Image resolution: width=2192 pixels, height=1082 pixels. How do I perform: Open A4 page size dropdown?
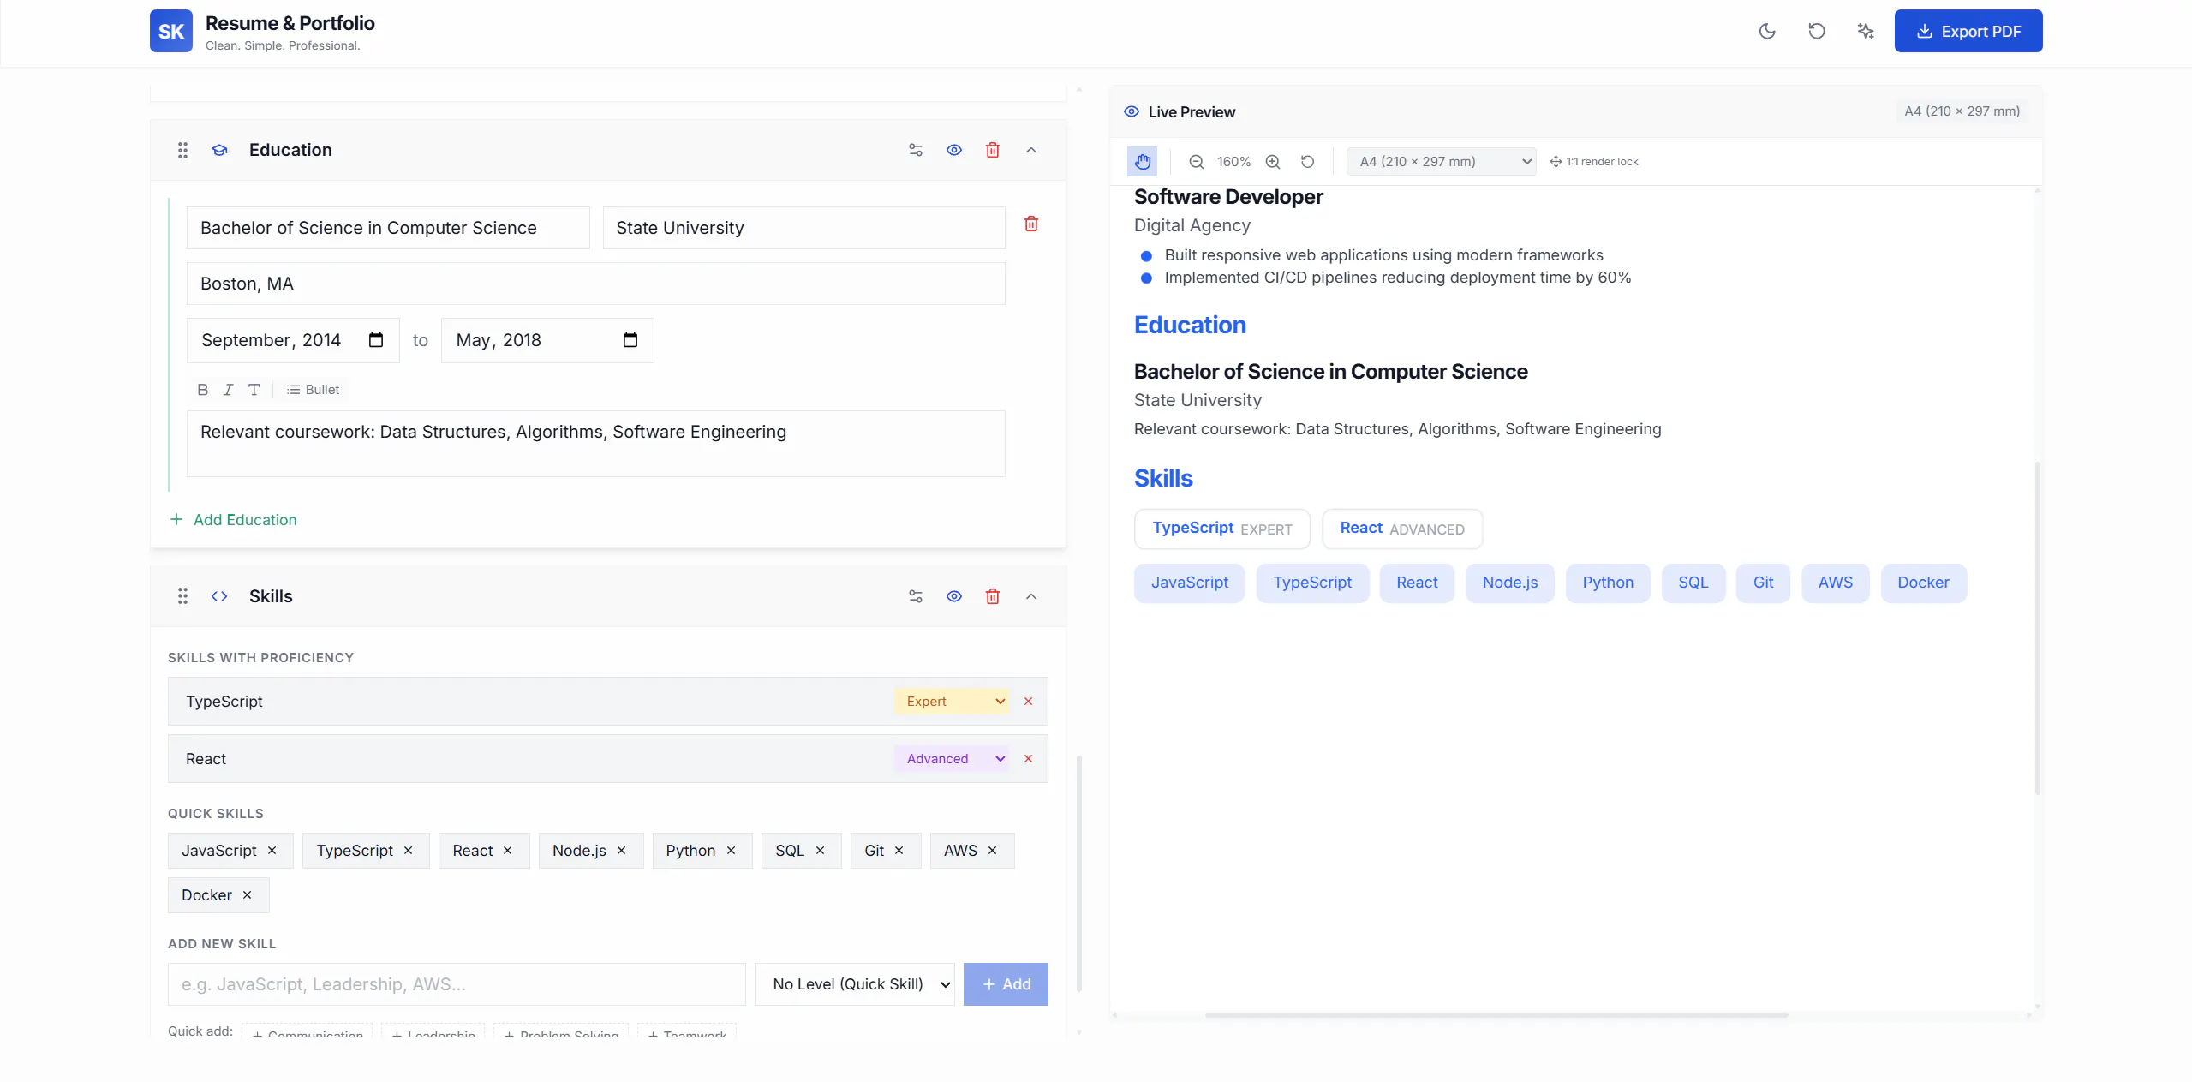pos(1441,162)
